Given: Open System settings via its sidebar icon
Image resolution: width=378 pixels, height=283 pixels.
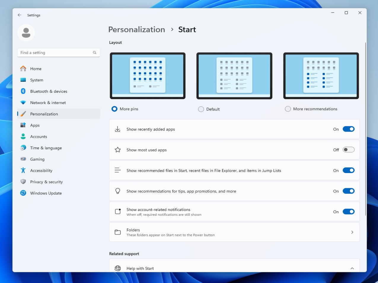Looking at the screenshot, I should pos(23,80).
